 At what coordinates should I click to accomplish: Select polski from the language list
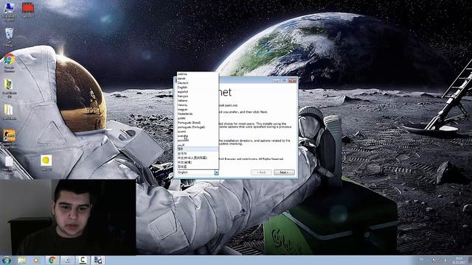click(x=197, y=119)
